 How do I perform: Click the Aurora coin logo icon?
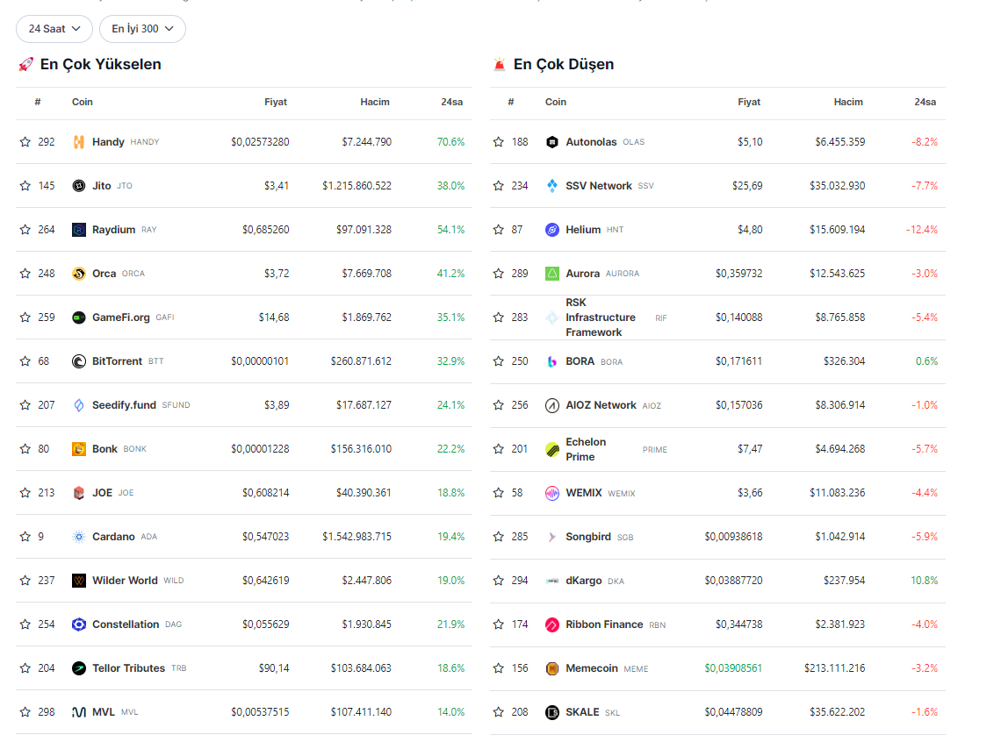click(x=551, y=274)
